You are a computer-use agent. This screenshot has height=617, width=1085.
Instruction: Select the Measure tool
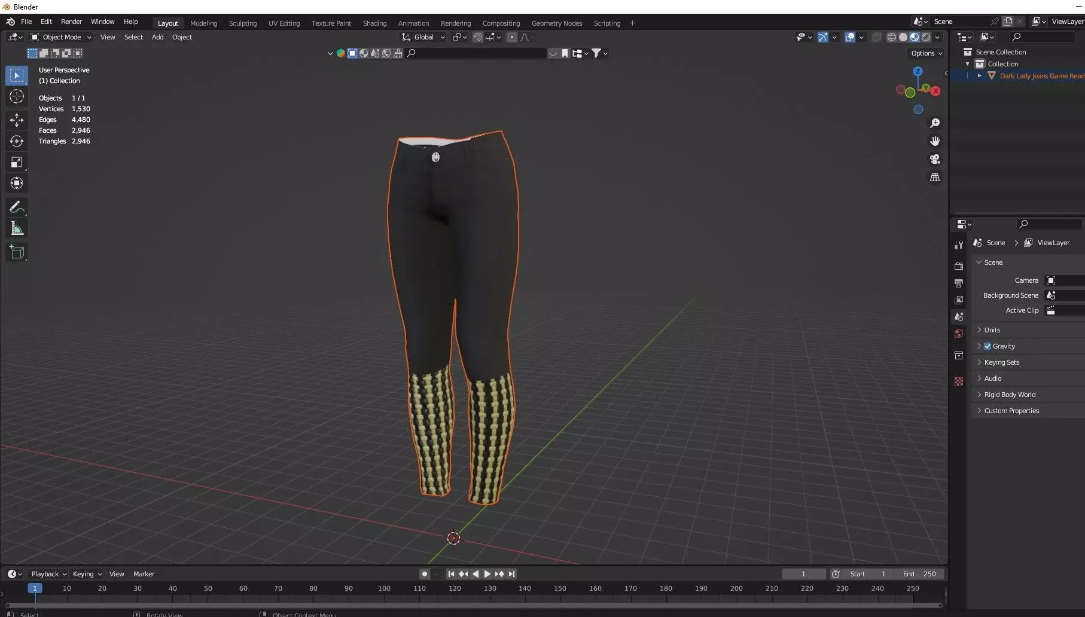tap(17, 228)
